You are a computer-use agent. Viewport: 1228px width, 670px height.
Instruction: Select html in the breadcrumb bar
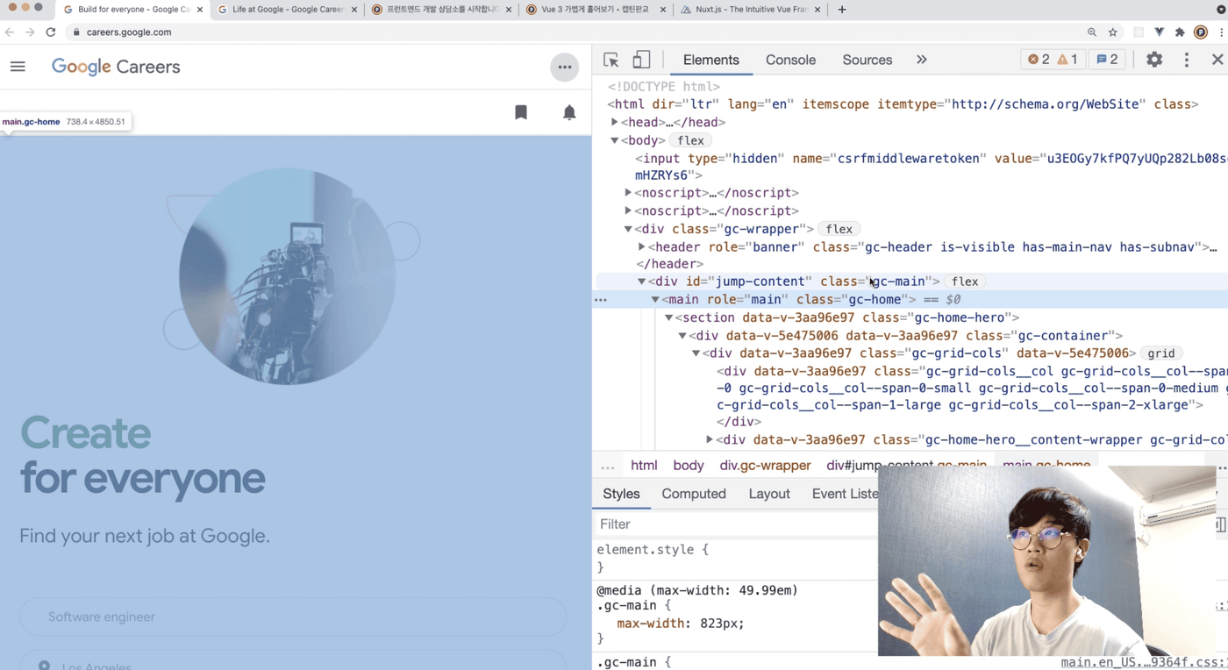[x=644, y=466]
